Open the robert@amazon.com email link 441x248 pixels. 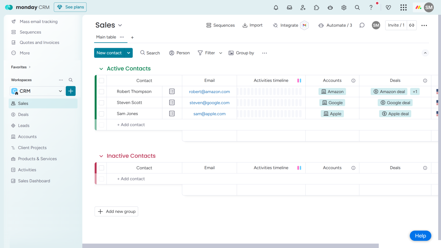coord(209,92)
